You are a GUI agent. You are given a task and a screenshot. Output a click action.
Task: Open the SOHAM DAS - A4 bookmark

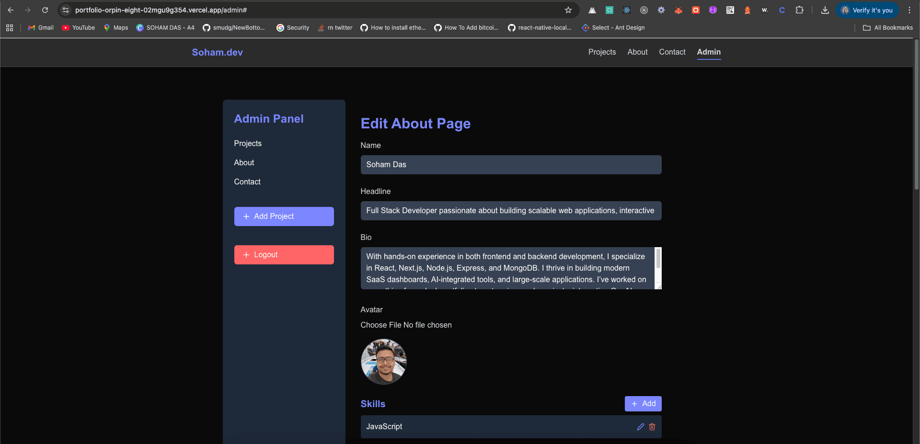(165, 28)
